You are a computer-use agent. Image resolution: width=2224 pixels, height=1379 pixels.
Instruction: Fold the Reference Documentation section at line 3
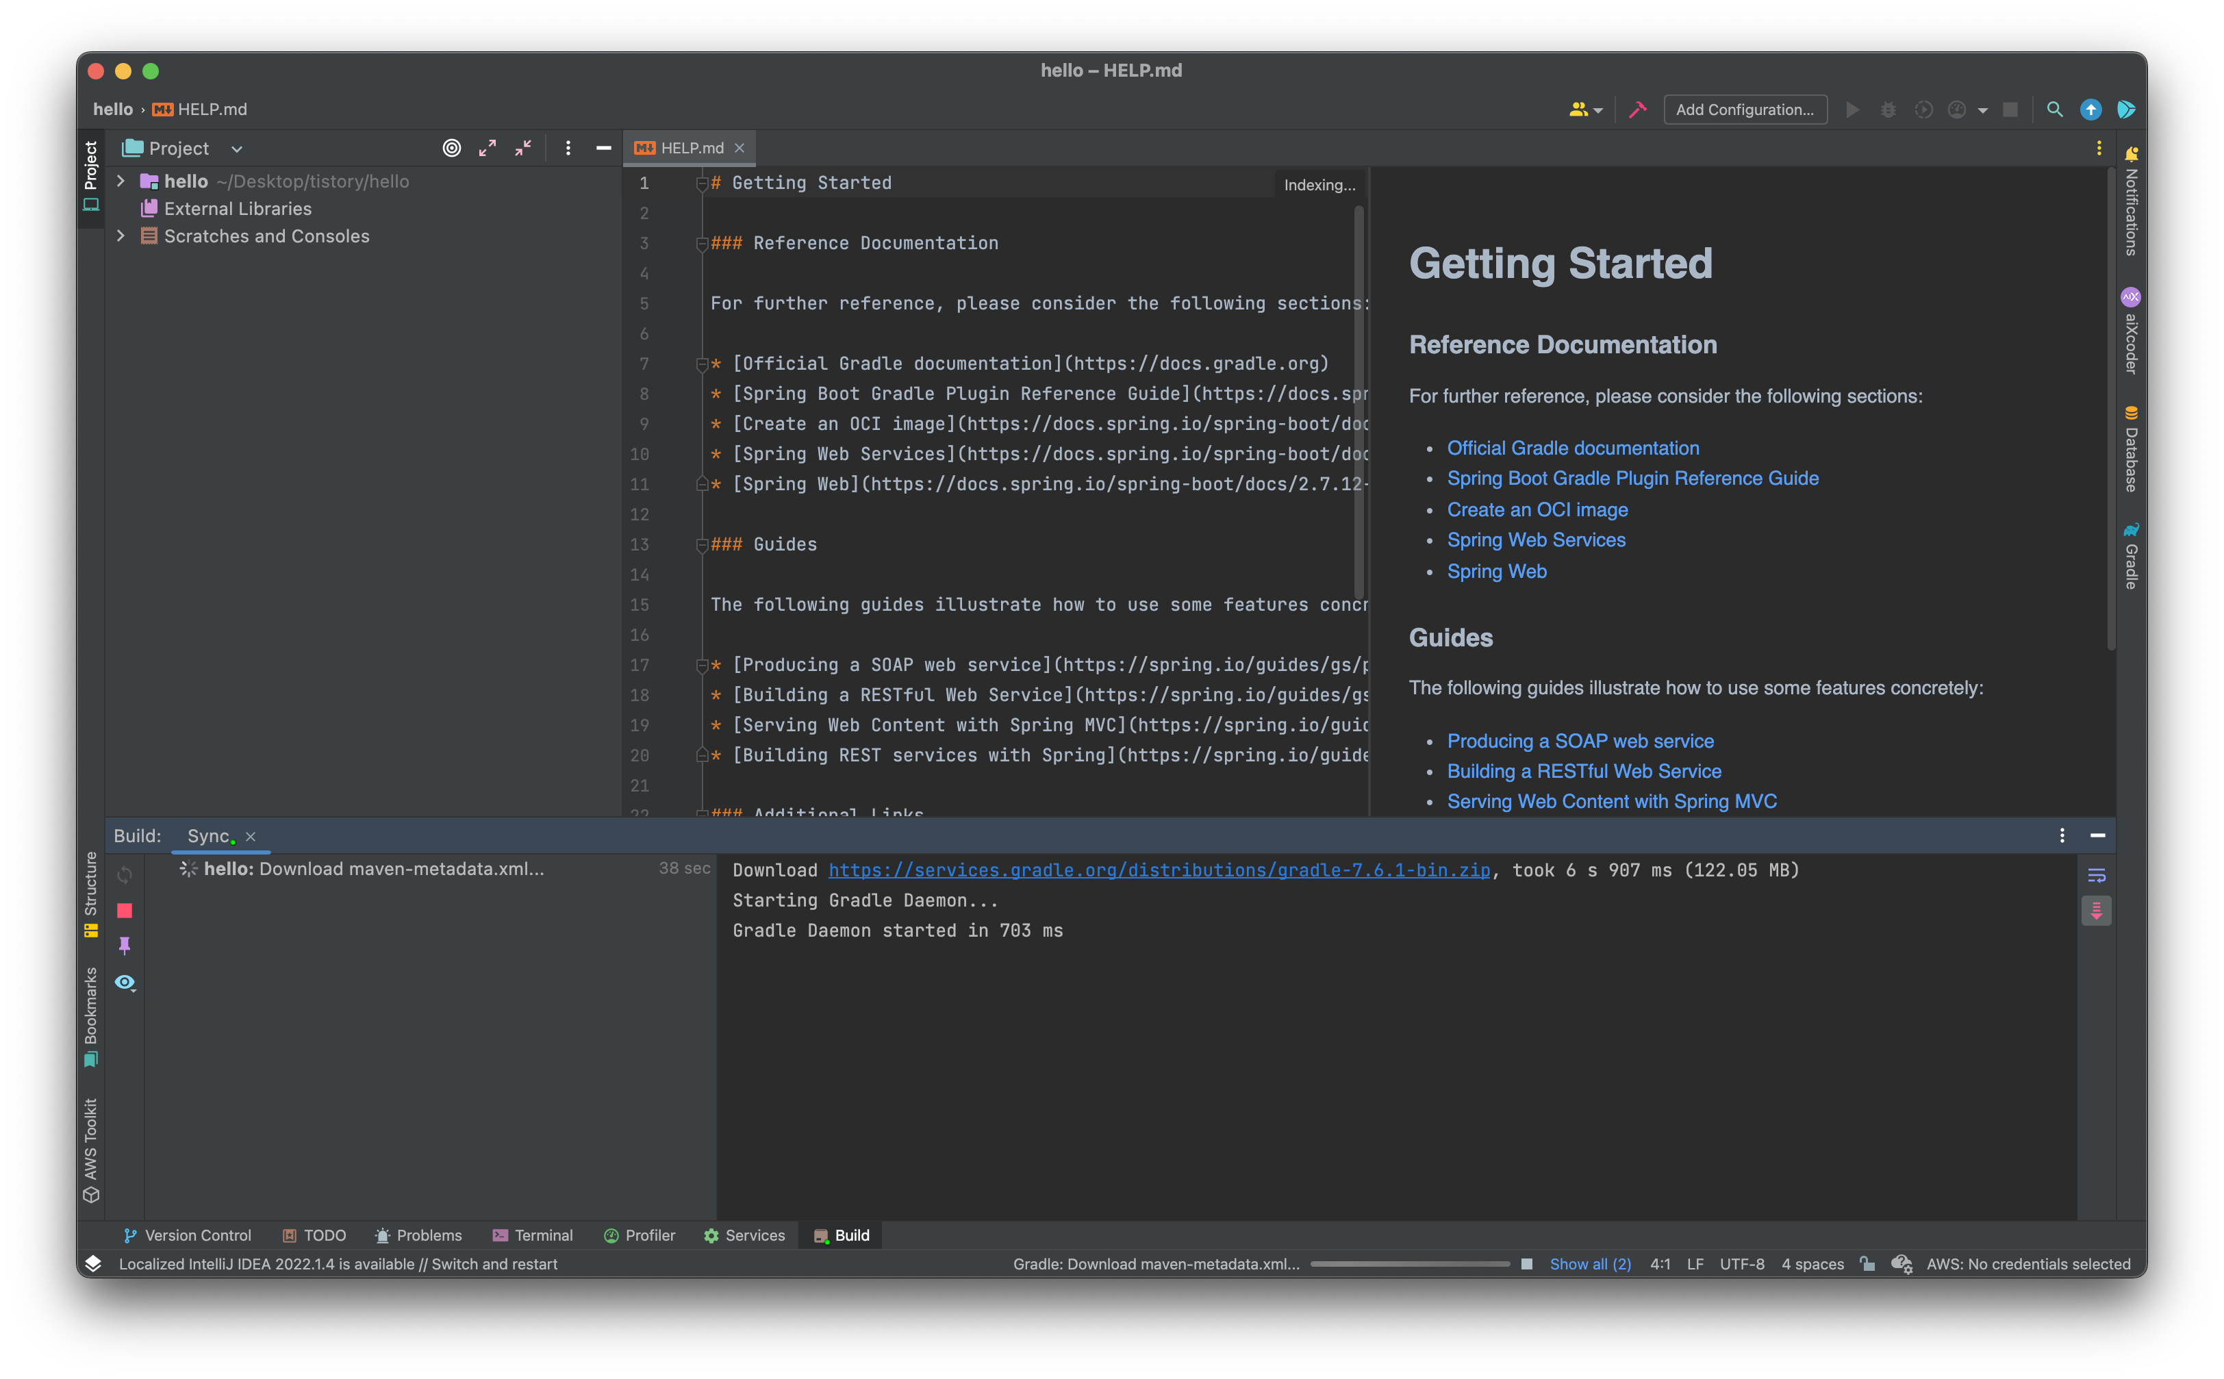click(x=701, y=244)
